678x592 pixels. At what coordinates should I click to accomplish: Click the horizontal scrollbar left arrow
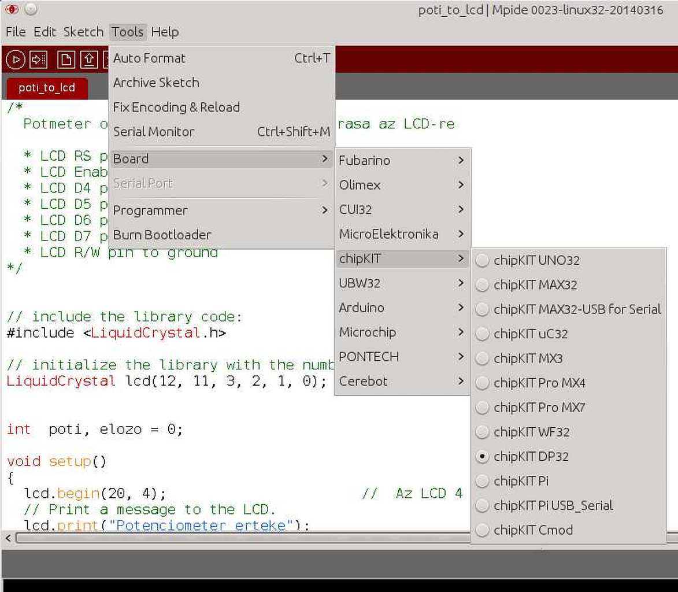click(8, 538)
